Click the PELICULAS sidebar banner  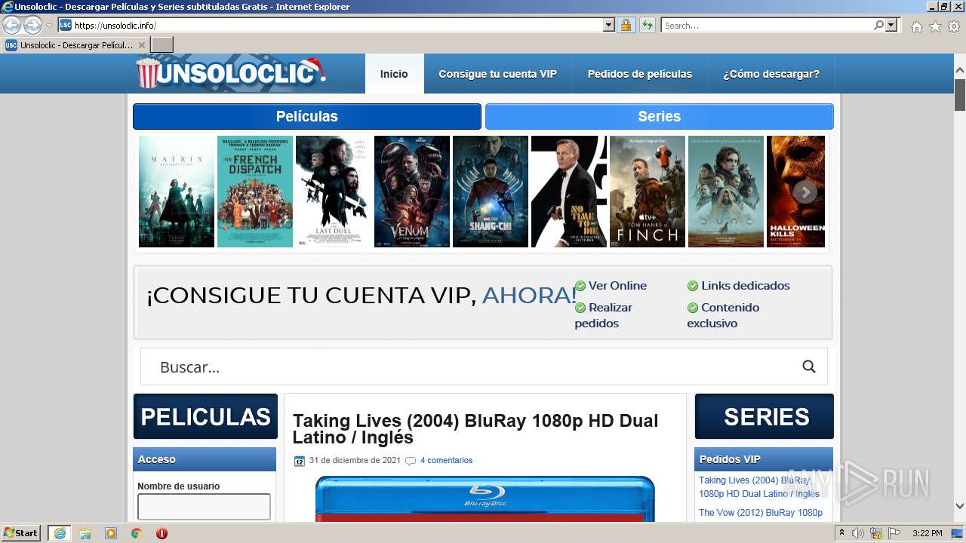(205, 416)
